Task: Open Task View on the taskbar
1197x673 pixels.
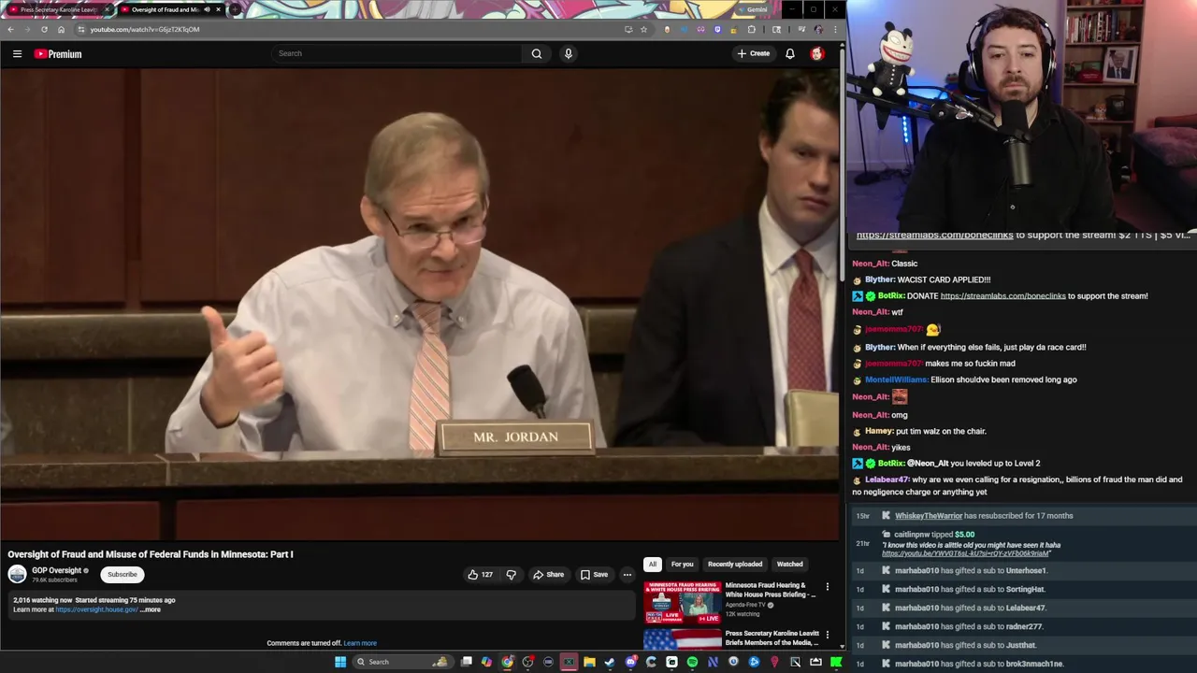Action: pos(466,662)
